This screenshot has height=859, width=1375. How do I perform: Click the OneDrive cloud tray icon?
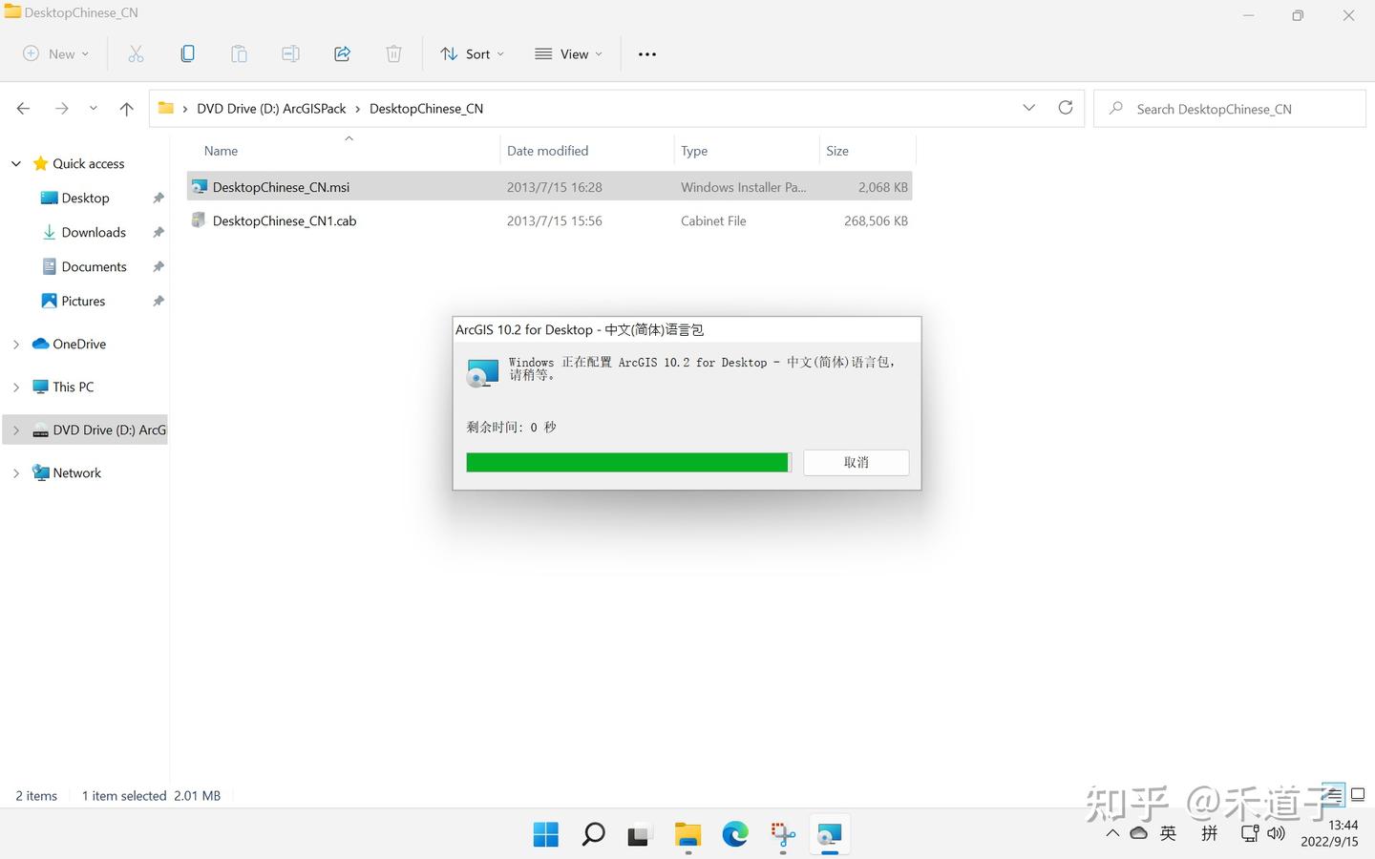1138,833
